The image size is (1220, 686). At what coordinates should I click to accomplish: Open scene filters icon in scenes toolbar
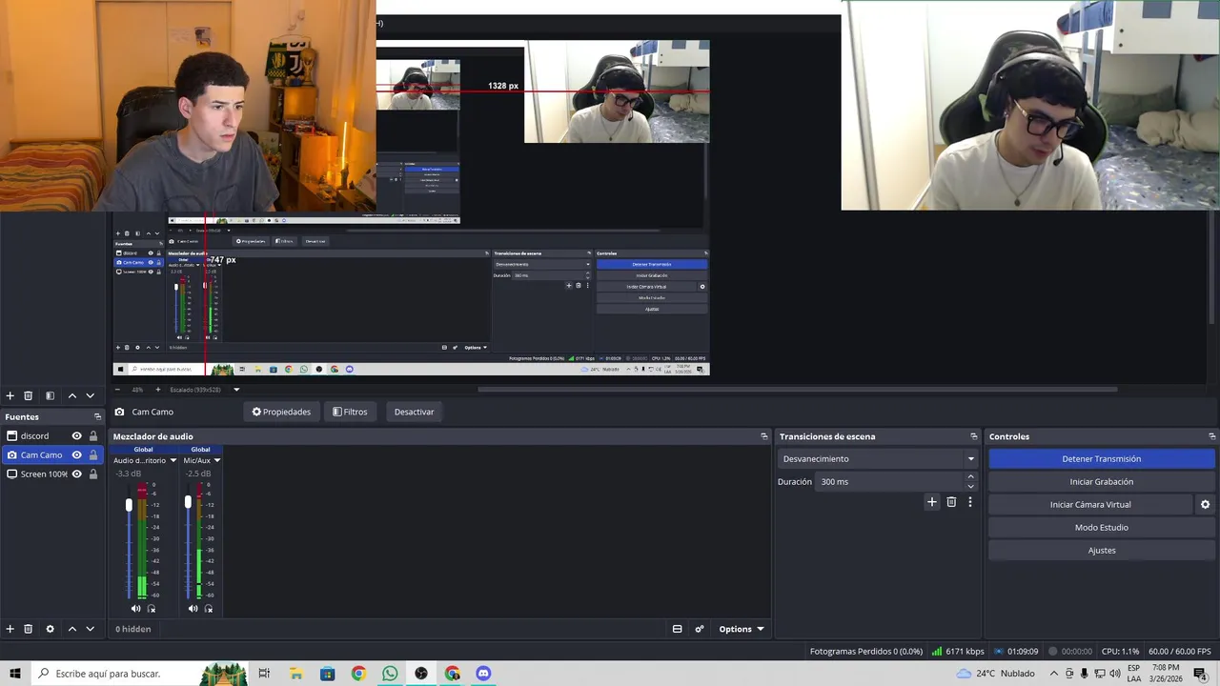pos(50,395)
